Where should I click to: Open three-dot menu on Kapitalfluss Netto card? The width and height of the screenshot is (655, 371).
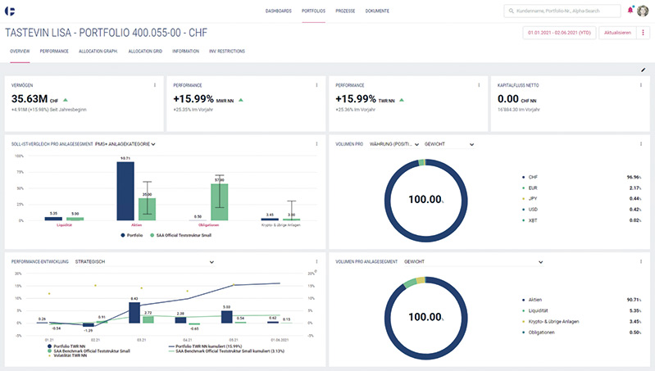pyautogui.click(x=641, y=85)
